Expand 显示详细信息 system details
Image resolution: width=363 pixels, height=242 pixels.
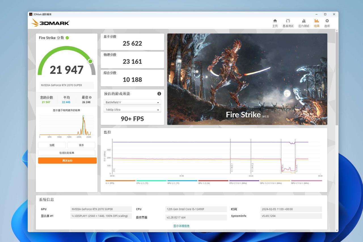click(181, 226)
